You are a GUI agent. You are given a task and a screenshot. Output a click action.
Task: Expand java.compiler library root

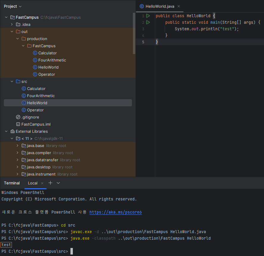[x=18, y=153]
